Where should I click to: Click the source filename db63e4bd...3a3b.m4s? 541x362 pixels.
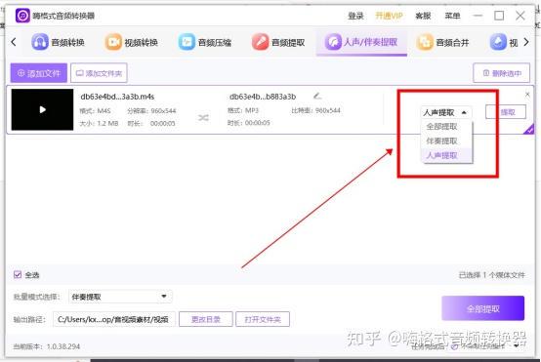[117, 97]
